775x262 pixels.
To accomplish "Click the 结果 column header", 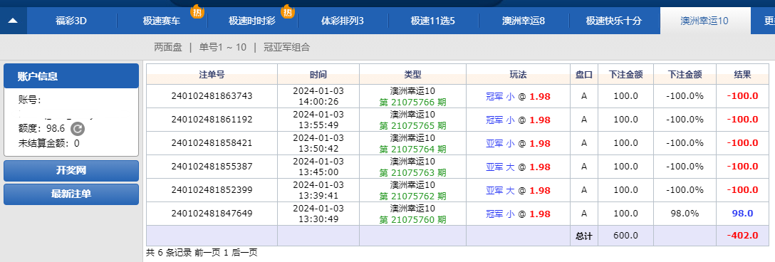I will point(743,75).
